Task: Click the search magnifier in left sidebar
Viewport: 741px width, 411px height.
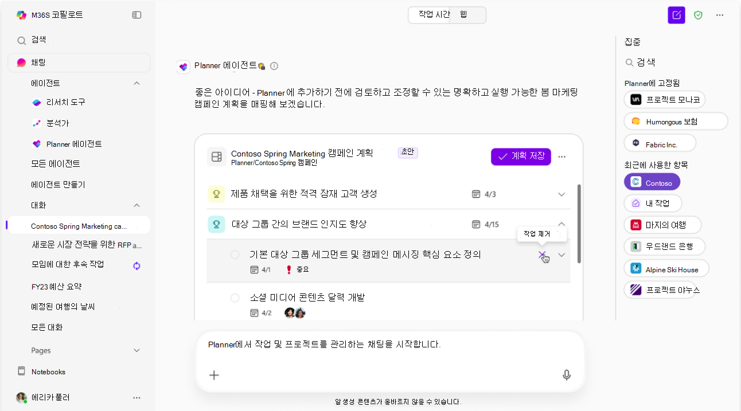Action: (x=21, y=41)
